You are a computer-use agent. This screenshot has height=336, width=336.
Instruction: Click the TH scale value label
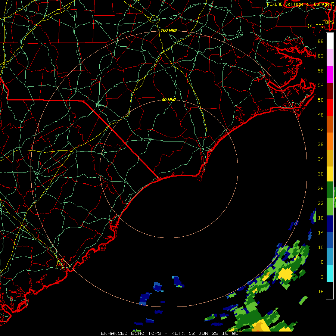tap(321, 292)
